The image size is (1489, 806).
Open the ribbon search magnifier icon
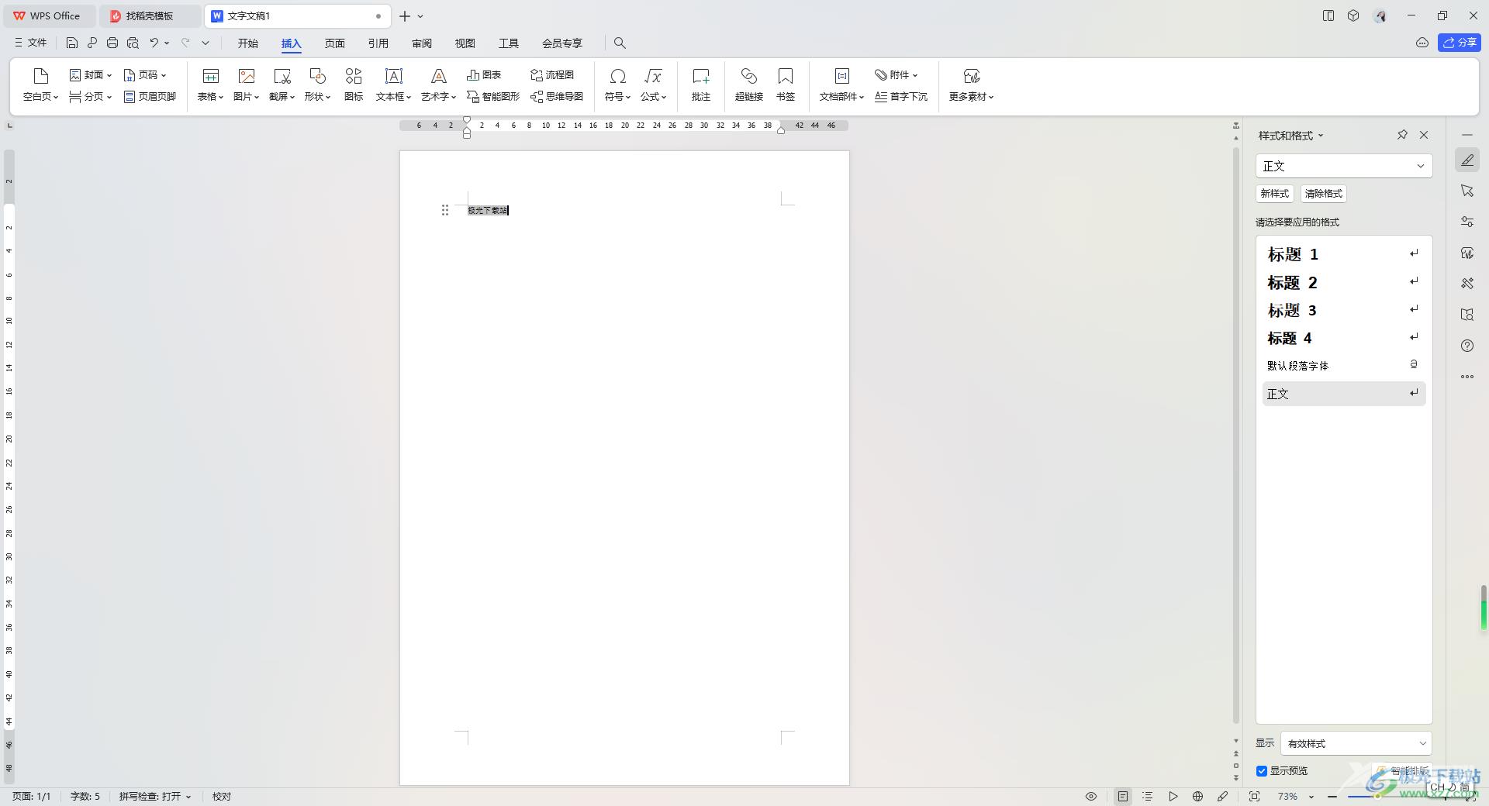tap(620, 43)
